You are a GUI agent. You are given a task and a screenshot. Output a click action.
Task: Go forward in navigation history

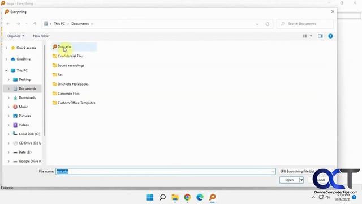(18, 24)
